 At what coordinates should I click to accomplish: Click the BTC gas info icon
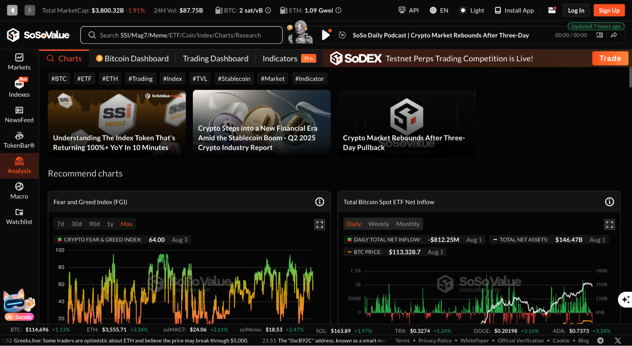268,10
